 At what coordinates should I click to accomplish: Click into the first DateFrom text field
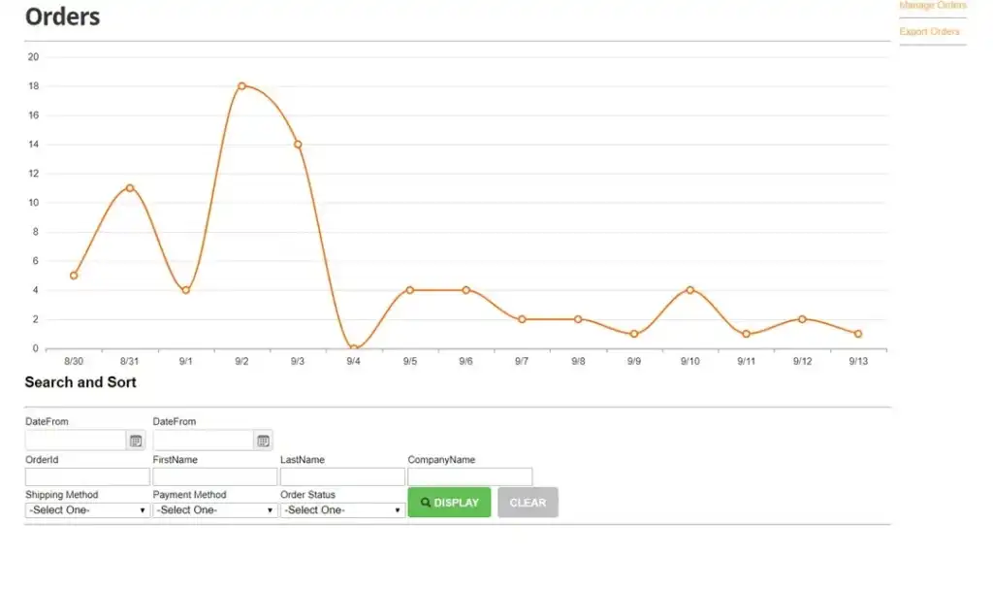pos(76,441)
